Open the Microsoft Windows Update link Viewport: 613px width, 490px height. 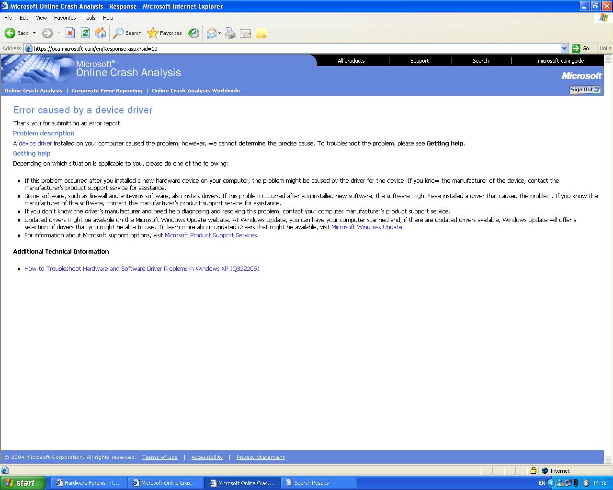click(x=366, y=227)
